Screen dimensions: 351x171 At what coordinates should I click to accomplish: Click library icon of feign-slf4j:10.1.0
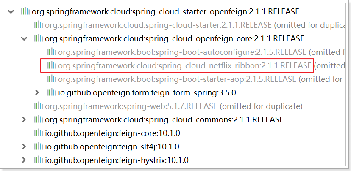[x=39, y=147]
